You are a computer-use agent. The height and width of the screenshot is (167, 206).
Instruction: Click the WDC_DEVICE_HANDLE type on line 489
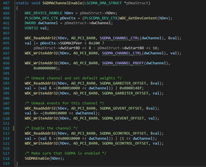[x=44, y=13]
